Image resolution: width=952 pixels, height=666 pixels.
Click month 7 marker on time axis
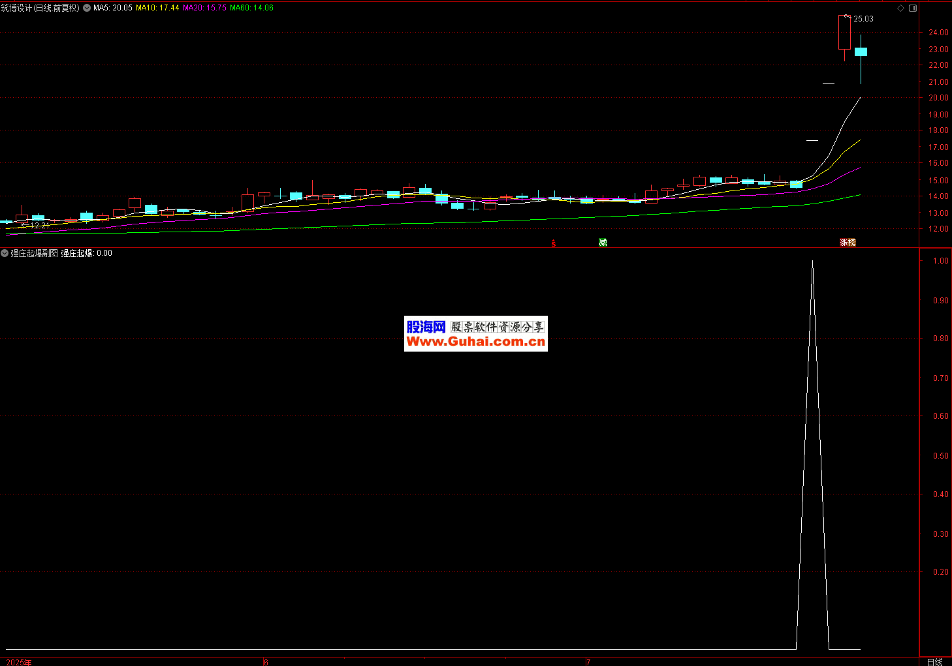pyautogui.click(x=588, y=662)
